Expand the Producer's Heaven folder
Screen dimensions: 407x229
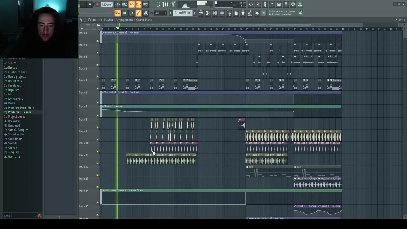point(20,112)
